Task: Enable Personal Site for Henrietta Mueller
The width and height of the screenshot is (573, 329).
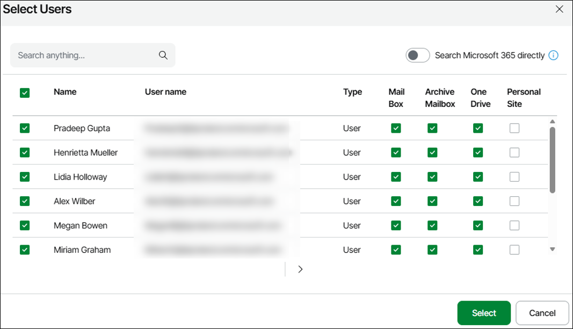Action: (514, 153)
